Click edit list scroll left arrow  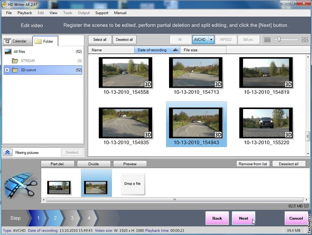[43, 199]
